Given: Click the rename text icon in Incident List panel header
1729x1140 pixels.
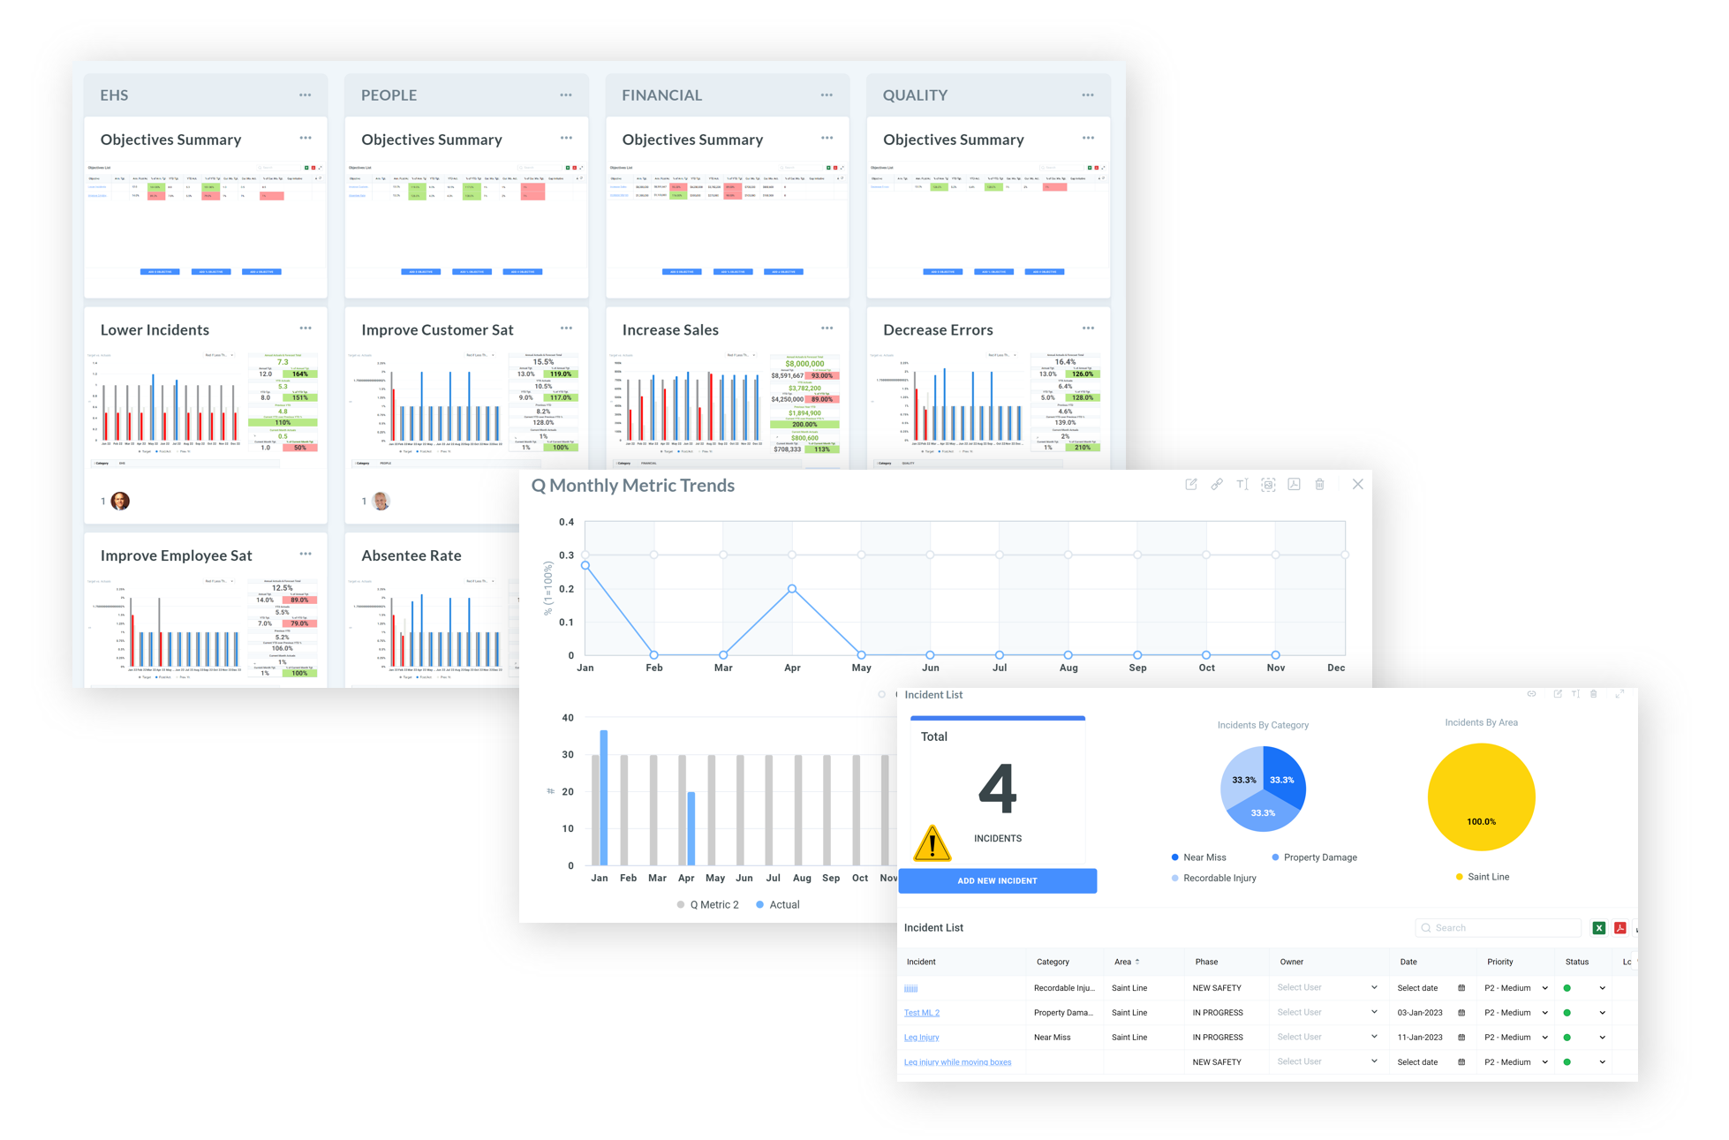Looking at the screenshot, I should 1575,694.
